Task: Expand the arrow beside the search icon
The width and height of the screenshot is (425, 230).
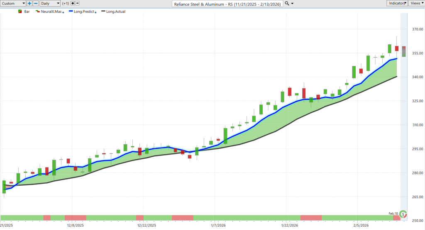Action: coord(292,4)
